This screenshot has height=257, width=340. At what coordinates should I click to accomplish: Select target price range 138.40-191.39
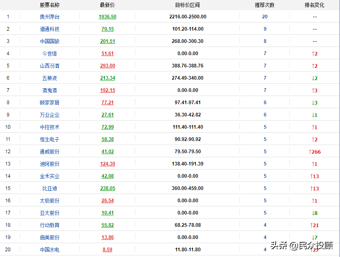[188, 164]
